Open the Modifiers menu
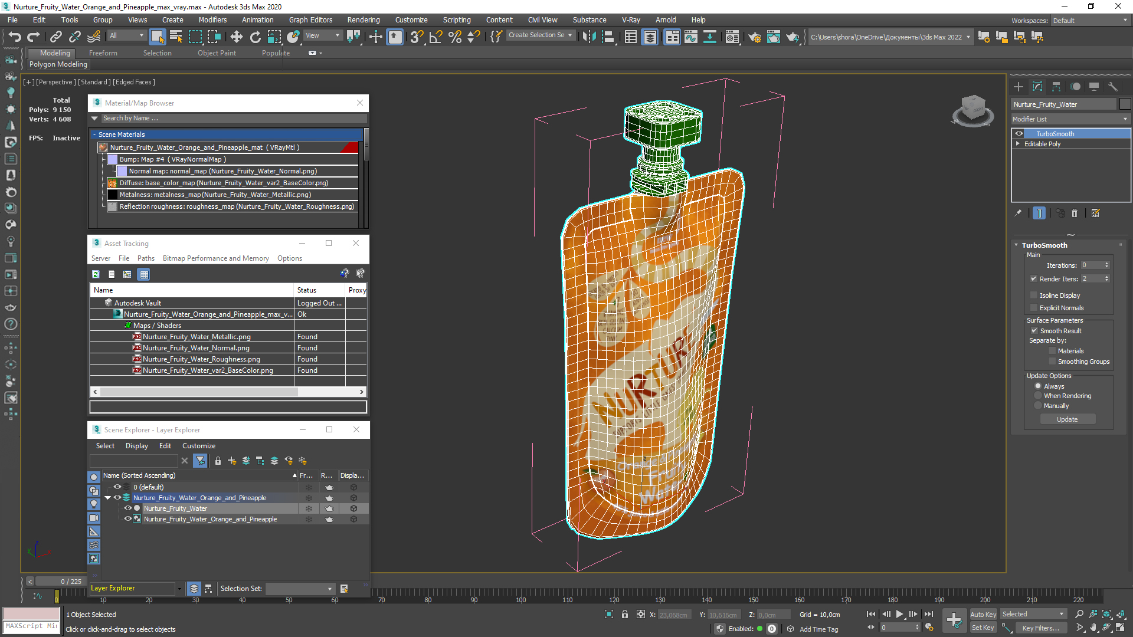Viewport: 1133px width, 637px height. pos(212,20)
